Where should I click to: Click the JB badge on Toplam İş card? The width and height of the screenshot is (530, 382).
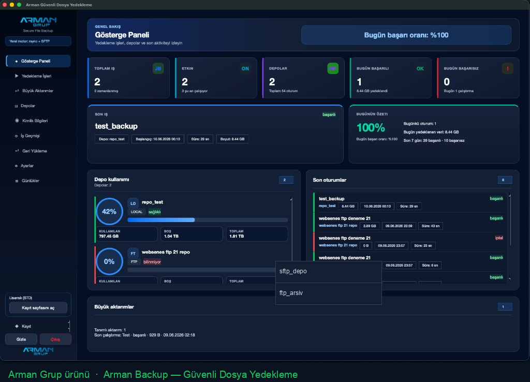(x=158, y=69)
